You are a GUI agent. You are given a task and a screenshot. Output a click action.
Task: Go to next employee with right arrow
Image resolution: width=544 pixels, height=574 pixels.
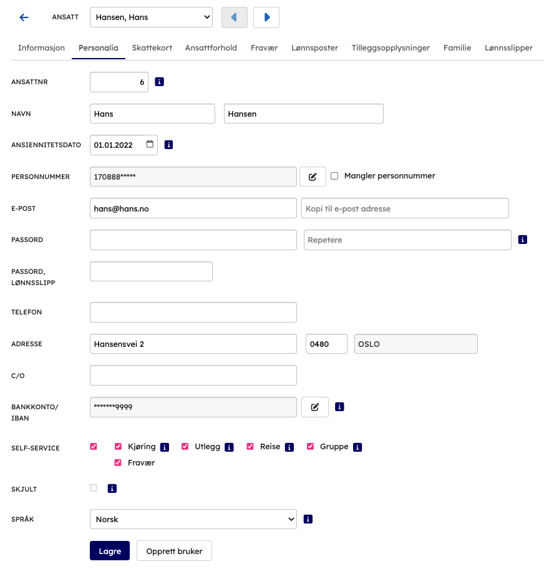click(266, 17)
